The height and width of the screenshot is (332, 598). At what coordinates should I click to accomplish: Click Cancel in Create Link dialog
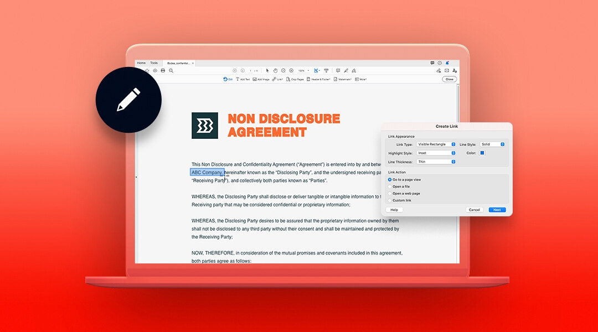tap(475, 210)
